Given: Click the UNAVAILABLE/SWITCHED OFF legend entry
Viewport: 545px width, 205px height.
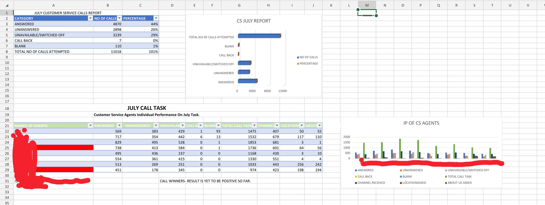Looking at the screenshot, I should (x=467, y=170).
